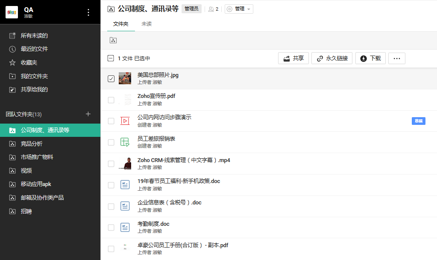Open the three-dot menu next to QA
Viewport: 437px width, 260px height.
[88, 12]
